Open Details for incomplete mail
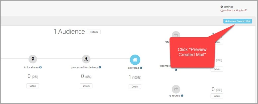This screenshot has width=258, height=104. (217, 69)
